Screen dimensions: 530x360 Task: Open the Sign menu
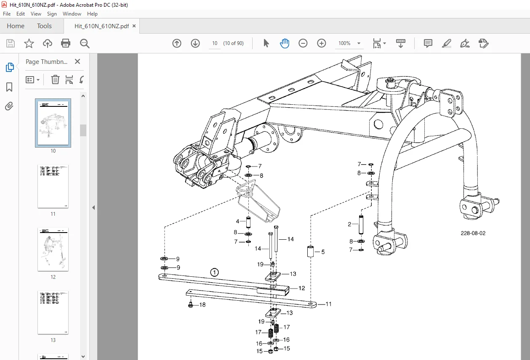coord(52,14)
